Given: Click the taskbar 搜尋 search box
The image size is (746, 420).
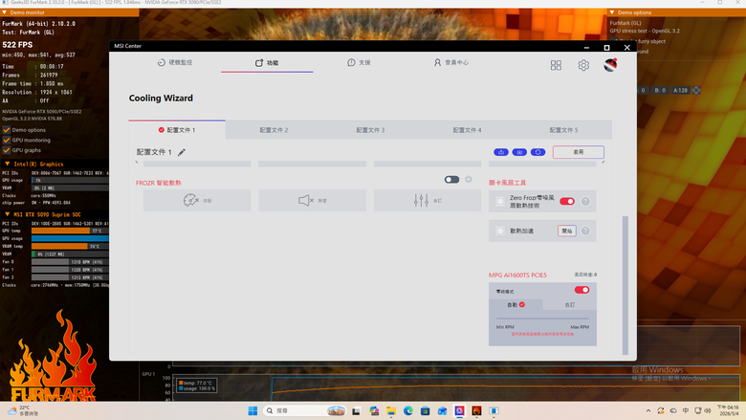Looking at the screenshot, I should pos(304,410).
